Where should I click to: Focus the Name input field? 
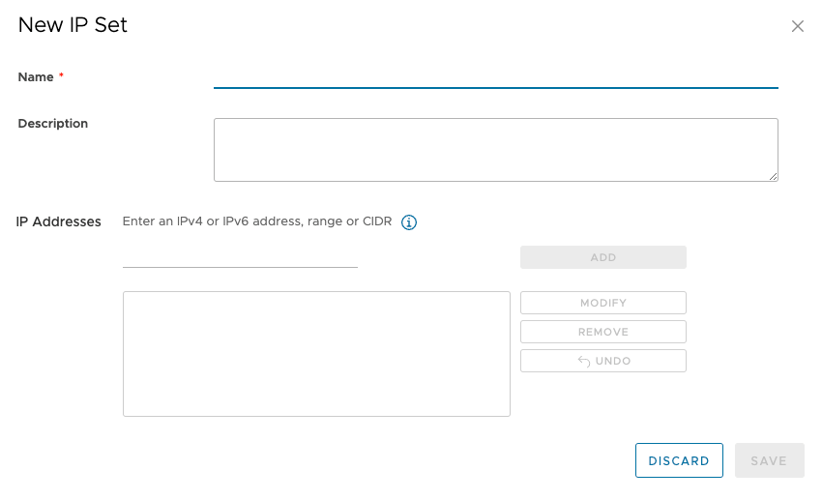click(495, 76)
